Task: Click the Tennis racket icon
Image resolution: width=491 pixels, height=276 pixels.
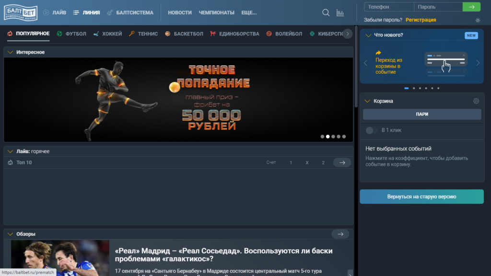Action: pyautogui.click(x=132, y=34)
